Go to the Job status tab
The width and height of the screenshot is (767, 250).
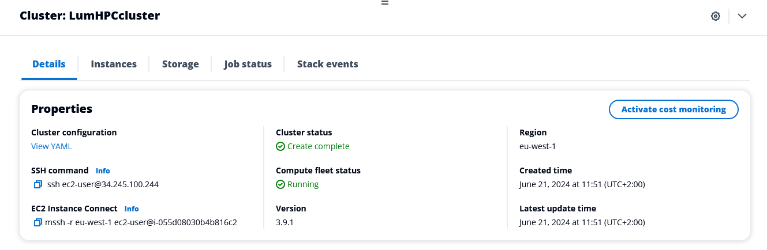coord(248,64)
